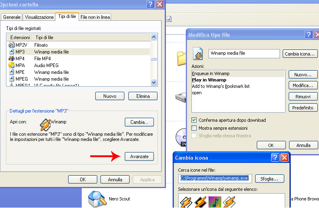The width and height of the screenshot is (319, 208).
Task: Click the Cambia icona... button
Action: pyautogui.click(x=300, y=54)
